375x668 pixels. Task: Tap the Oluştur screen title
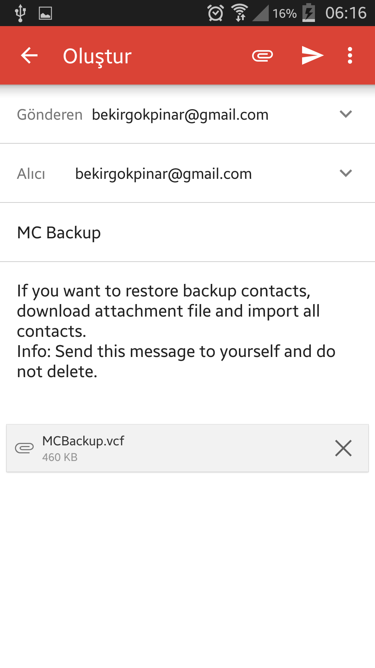[97, 56]
